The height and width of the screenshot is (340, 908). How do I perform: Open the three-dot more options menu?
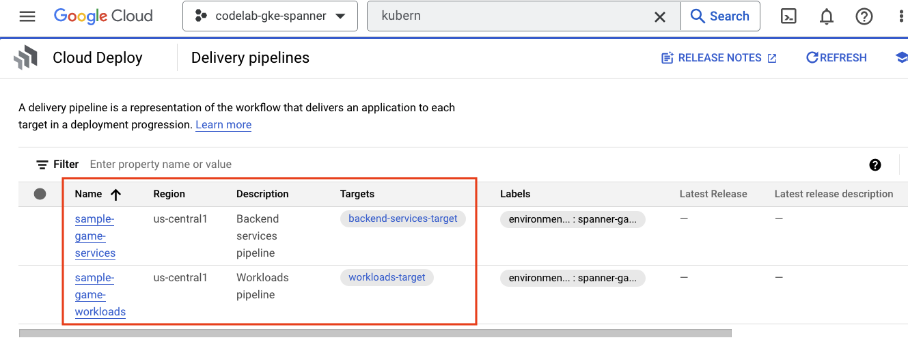pos(901,16)
